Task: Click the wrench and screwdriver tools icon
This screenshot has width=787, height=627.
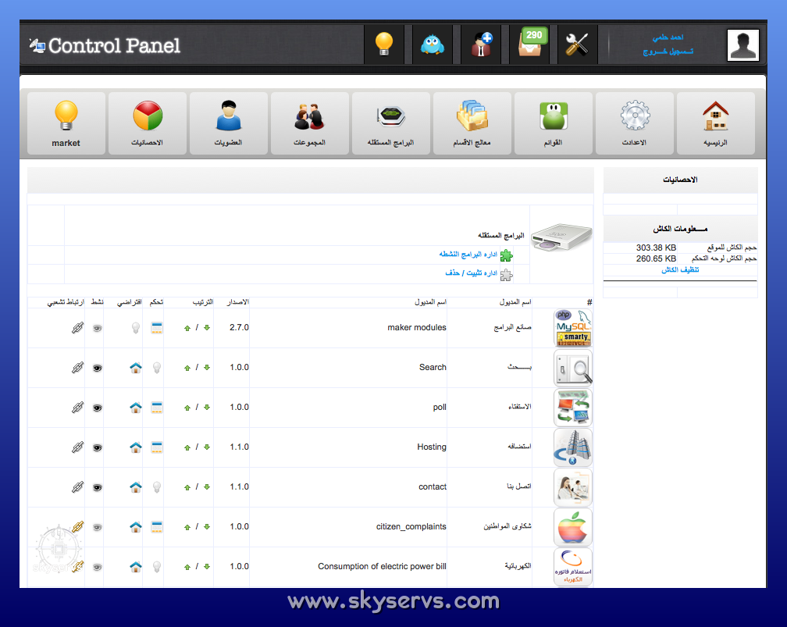Action: (x=577, y=45)
